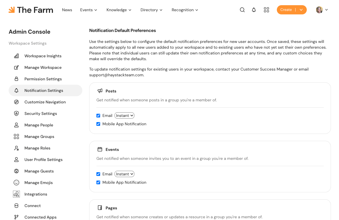Open the apps grid icon
Viewport: 339px width, 220px height.
pyautogui.click(x=266, y=10)
